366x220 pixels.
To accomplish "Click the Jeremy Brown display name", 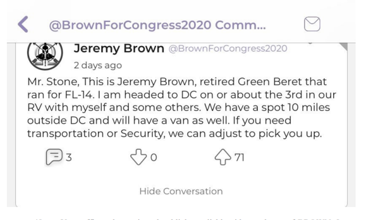I will coord(120,48).
